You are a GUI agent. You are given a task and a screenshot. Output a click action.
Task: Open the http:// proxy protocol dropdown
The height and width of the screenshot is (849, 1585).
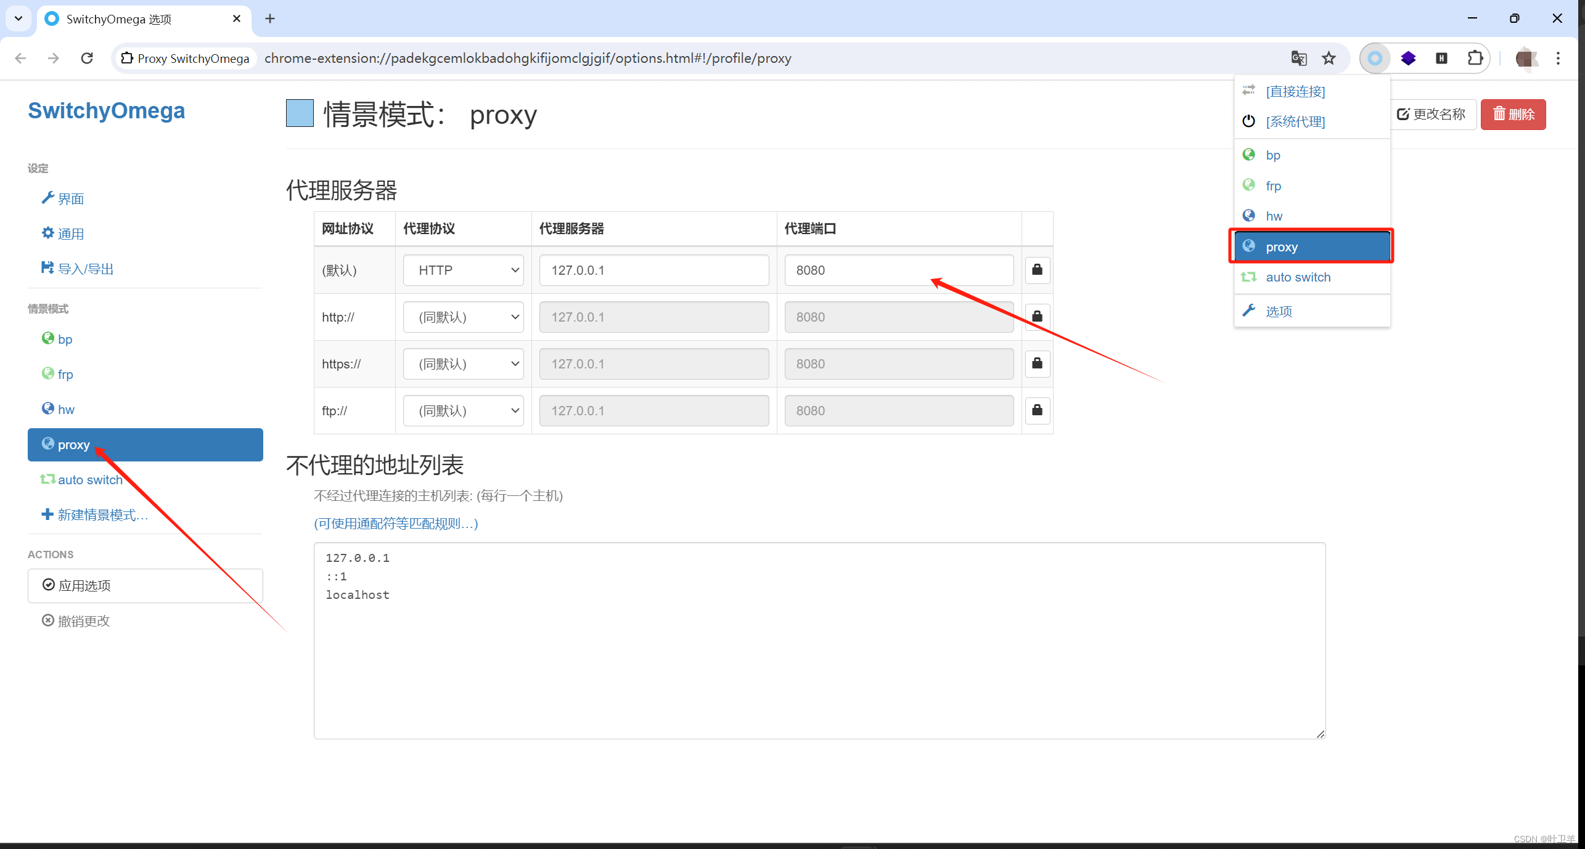click(463, 317)
